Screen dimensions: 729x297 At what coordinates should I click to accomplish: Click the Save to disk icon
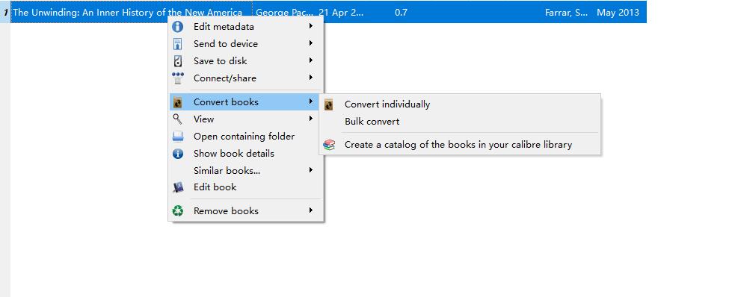pos(178,60)
